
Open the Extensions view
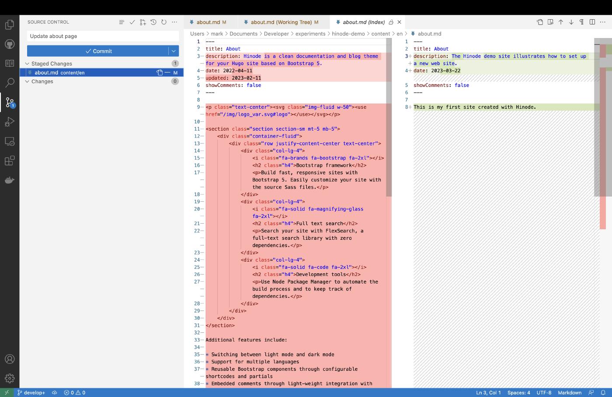(10, 161)
